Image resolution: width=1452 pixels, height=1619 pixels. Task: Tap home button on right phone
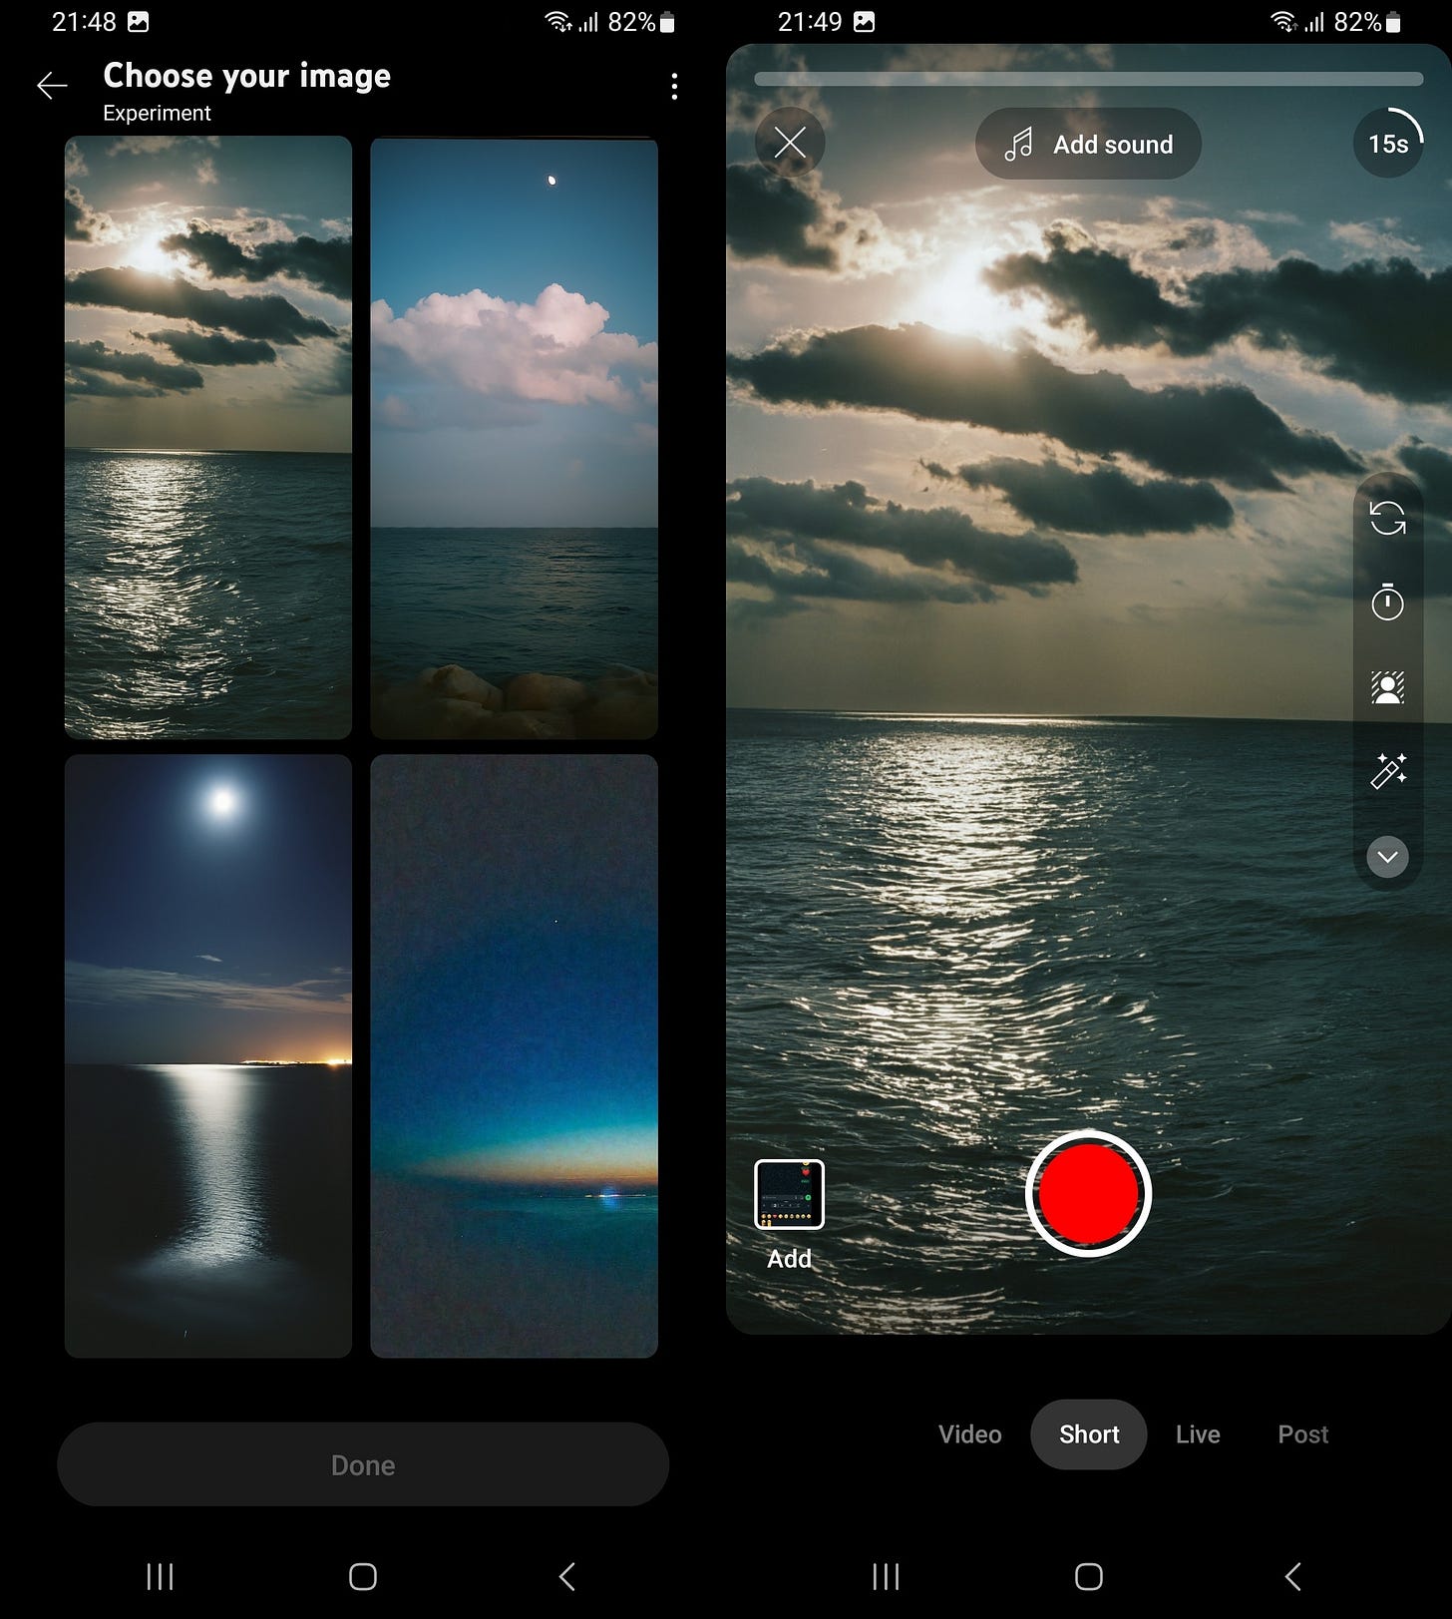pyautogui.click(x=1089, y=1576)
